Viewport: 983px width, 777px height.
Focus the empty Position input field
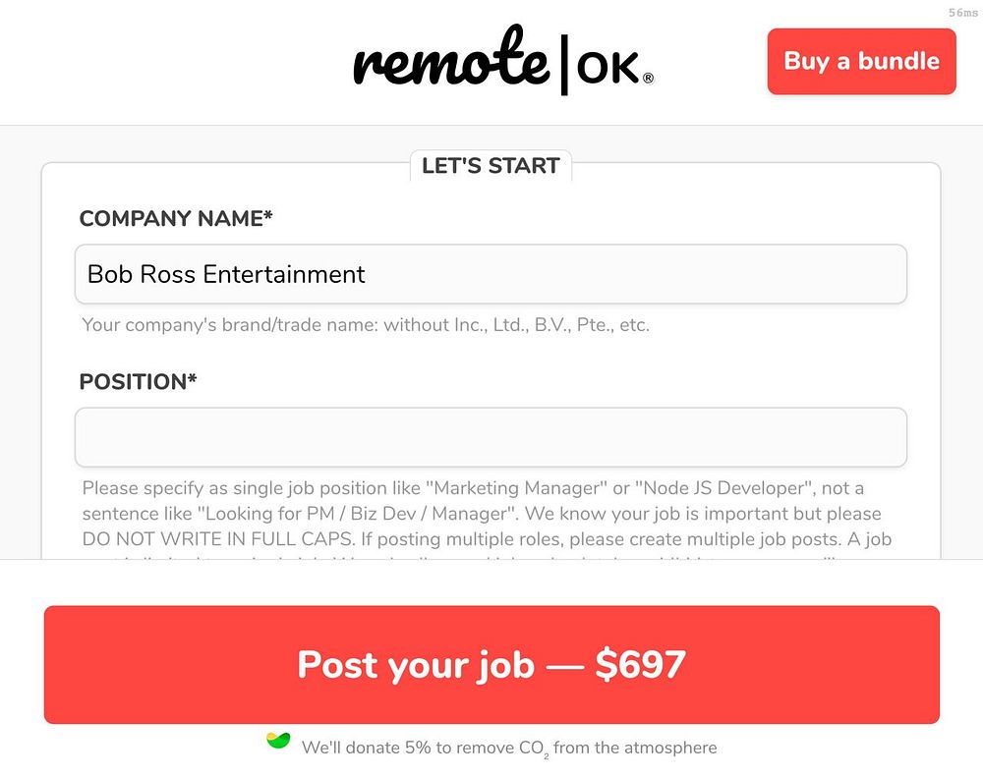[x=491, y=437]
